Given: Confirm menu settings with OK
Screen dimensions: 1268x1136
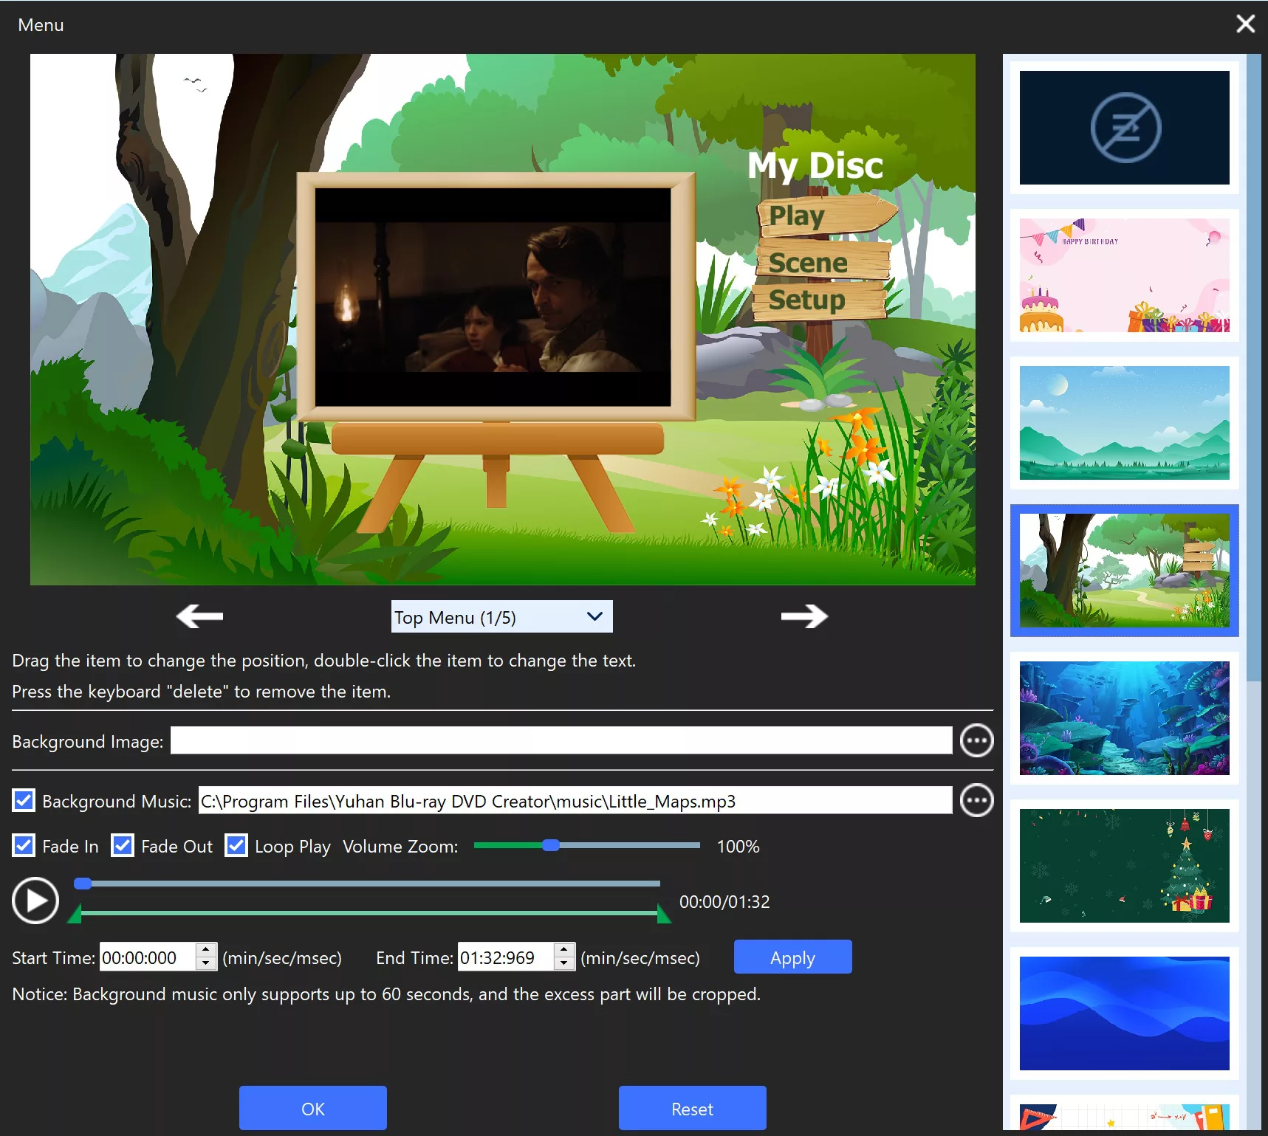Looking at the screenshot, I should click(312, 1108).
